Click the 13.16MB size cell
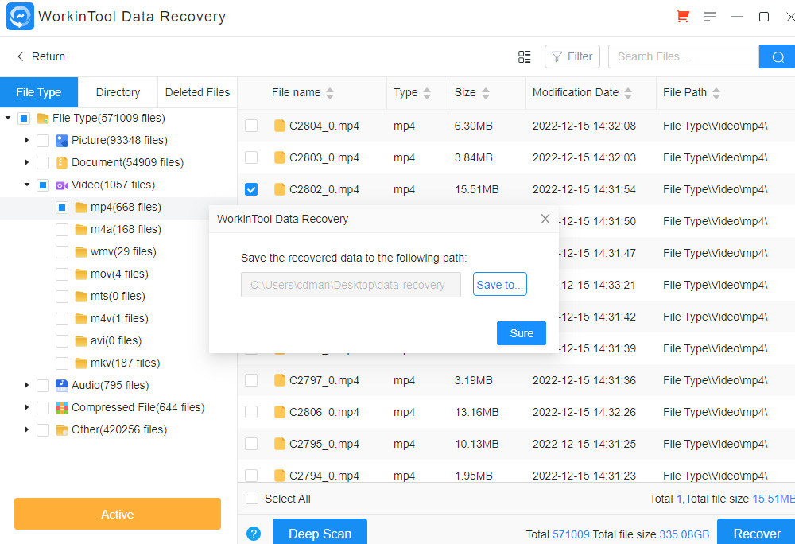795x544 pixels. pyautogui.click(x=476, y=412)
